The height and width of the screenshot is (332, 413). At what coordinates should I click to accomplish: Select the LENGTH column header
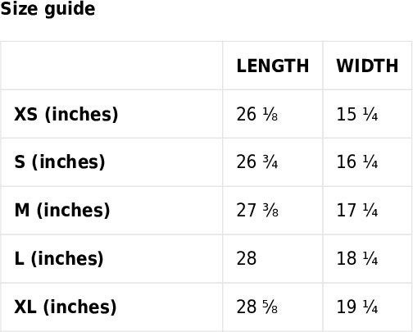[273, 66]
